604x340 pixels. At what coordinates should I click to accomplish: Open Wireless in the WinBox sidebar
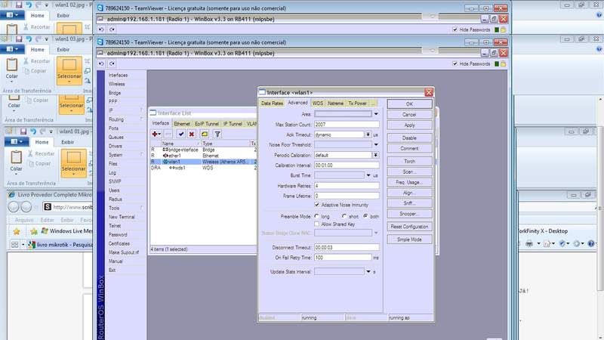116,84
